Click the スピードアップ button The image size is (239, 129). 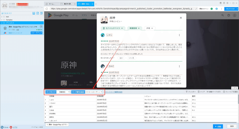[36, 33]
